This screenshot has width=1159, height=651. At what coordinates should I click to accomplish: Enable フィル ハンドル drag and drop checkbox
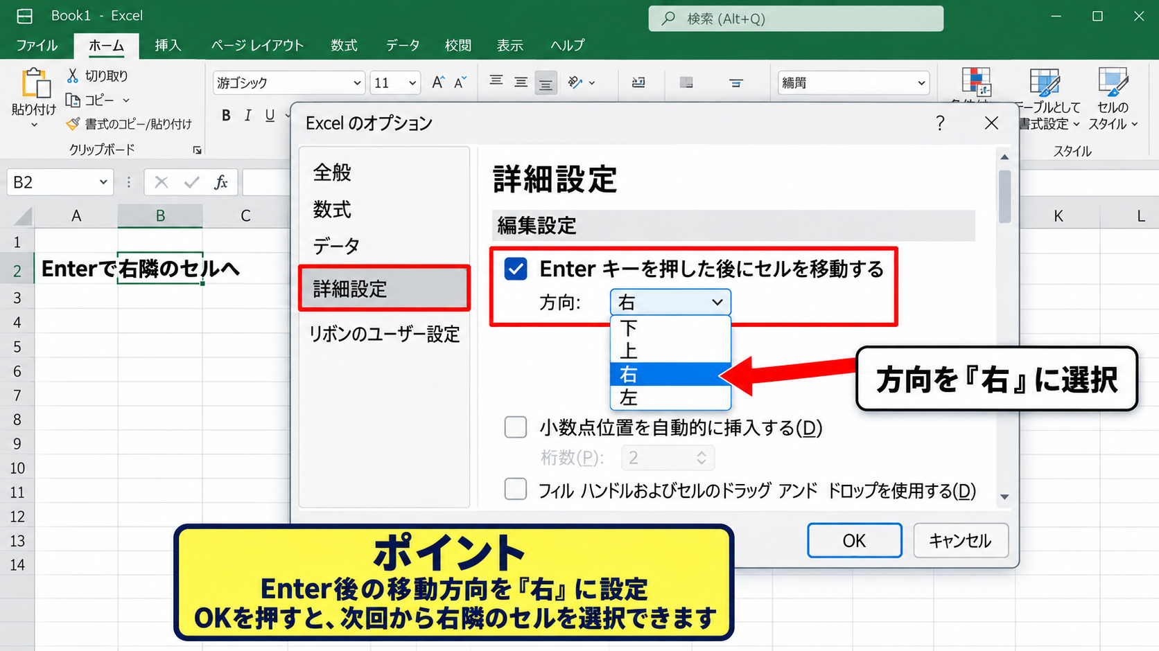(516, 489)
